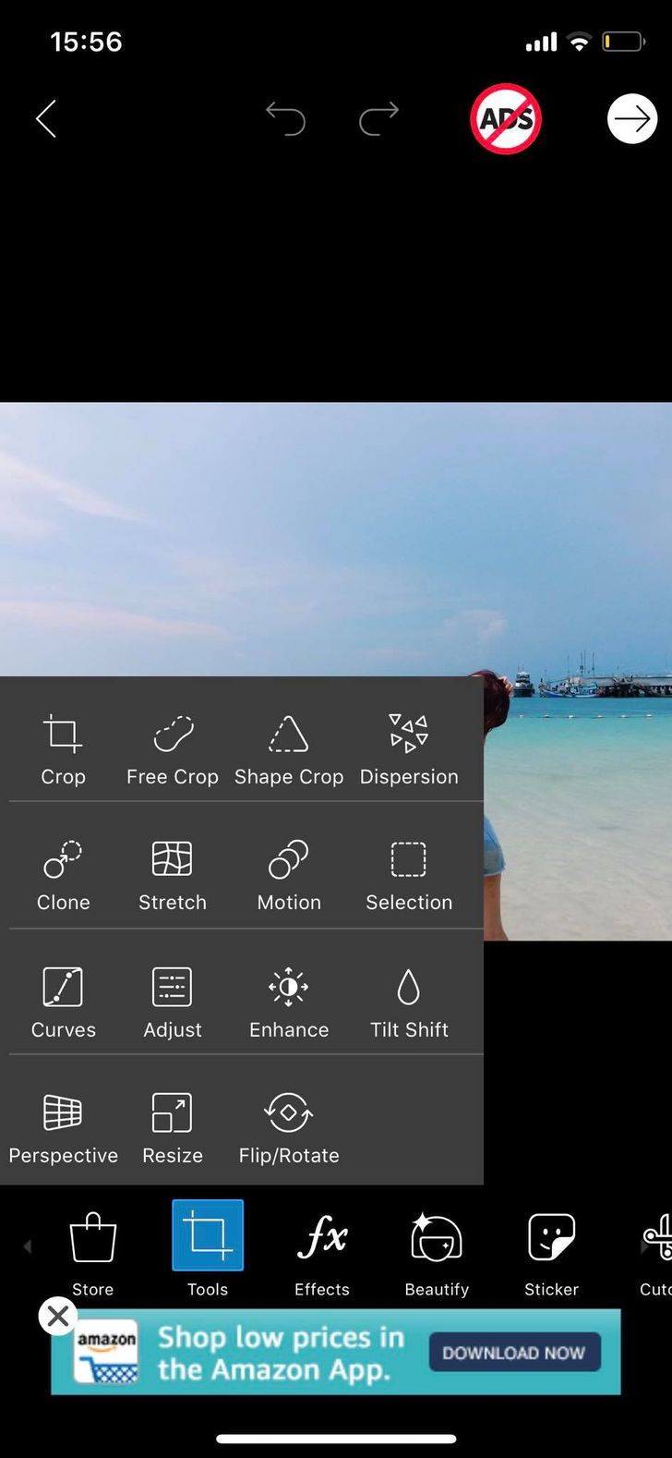Select the Tilt Shift tool
The width and height of the screenshot is (672, 1458).
pyautogui.click(x=408, y=1002)
